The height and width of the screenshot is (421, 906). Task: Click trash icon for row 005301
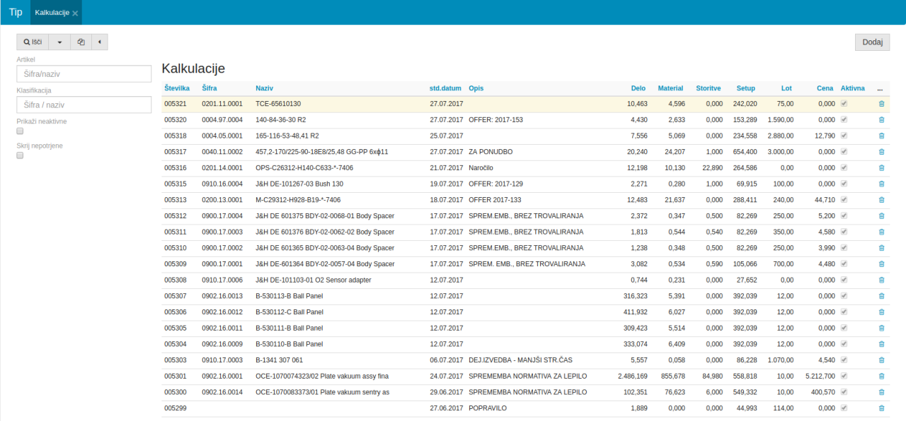(x=881, y=376)
